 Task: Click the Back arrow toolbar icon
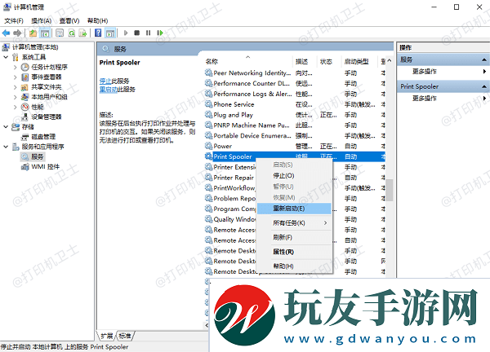point(6,33)
